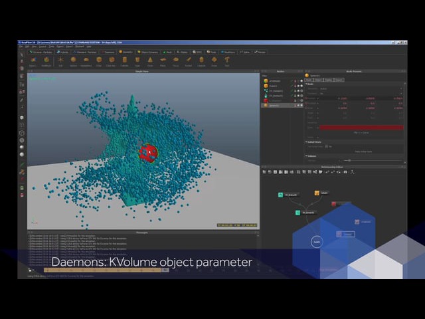Viewport: 425px width, 319px height.
Task: Click last icon in Relationship Editor toolbar
Action: click(352, 172)
